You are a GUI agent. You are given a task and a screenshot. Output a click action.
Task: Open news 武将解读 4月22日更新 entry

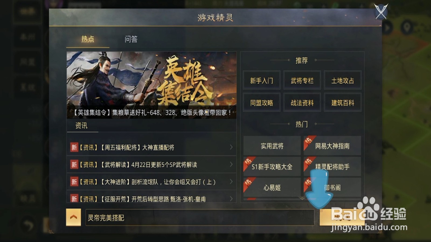(151, 165)
